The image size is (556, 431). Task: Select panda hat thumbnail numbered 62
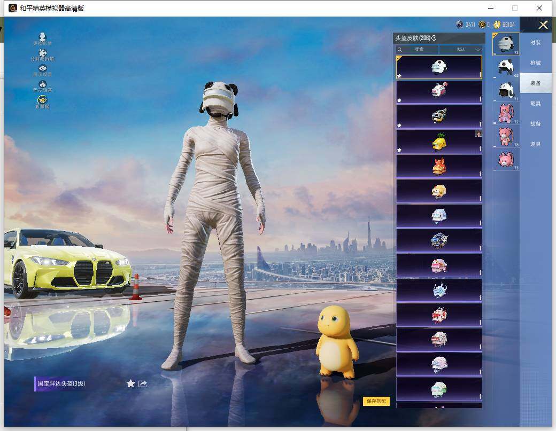tap(506, 67)
